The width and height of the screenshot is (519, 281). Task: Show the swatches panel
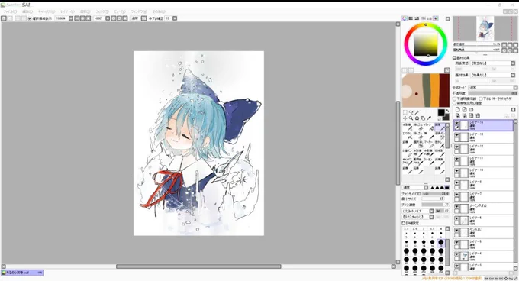point(429,18)
